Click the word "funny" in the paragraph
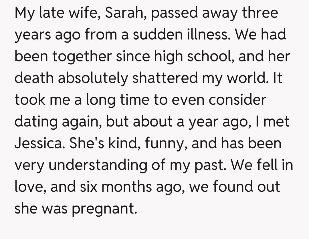The width and height of the screenshot is (309, 239). point(166,143)
